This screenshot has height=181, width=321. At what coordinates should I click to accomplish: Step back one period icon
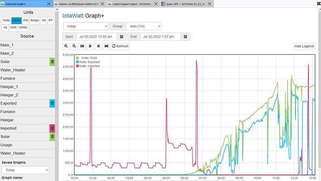tap(90, 46)
